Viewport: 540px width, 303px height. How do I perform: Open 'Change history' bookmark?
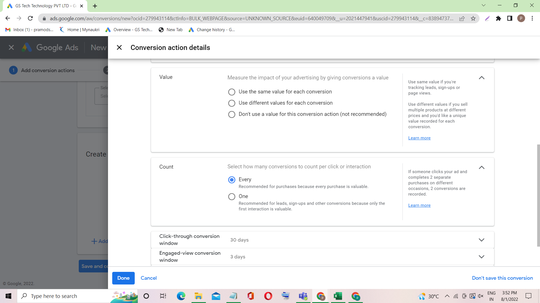click(212, 30)
